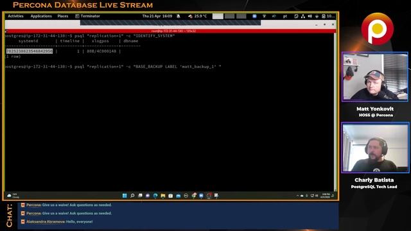Open the Places menu
This screenshot has height=231, width=411.
pos(63,16)
